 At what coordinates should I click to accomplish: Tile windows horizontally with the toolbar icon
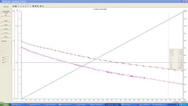pyautogui.click(x=36, y=6)
